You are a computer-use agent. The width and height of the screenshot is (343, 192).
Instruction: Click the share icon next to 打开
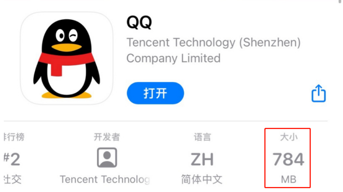(x=318, y=93)
